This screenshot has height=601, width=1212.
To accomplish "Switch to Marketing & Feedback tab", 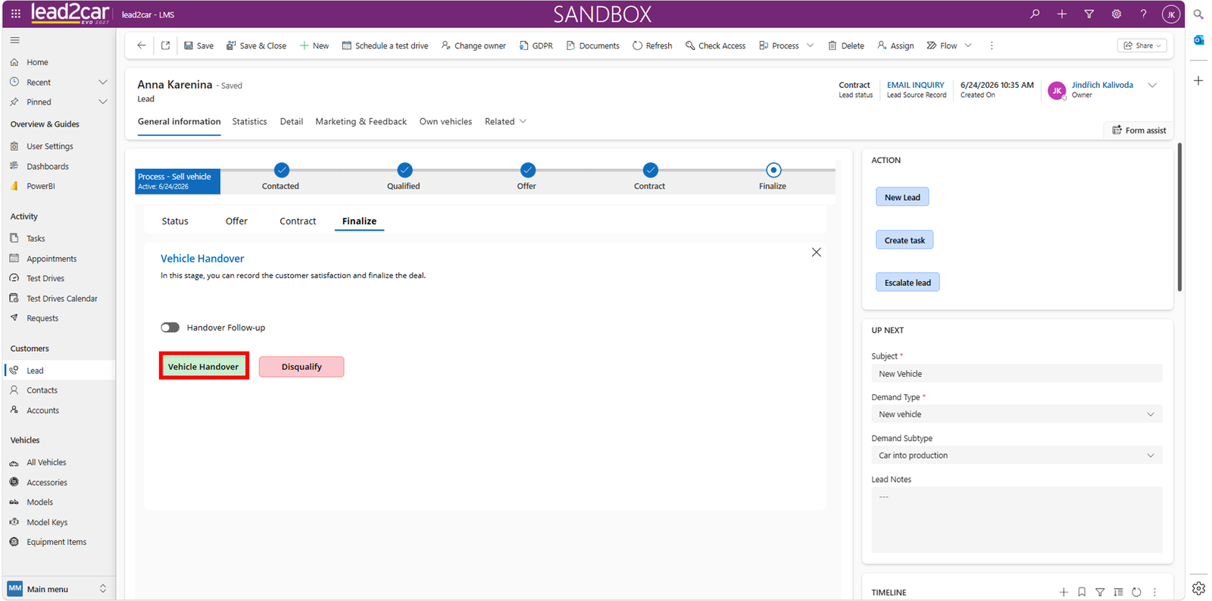I will 361,121.
